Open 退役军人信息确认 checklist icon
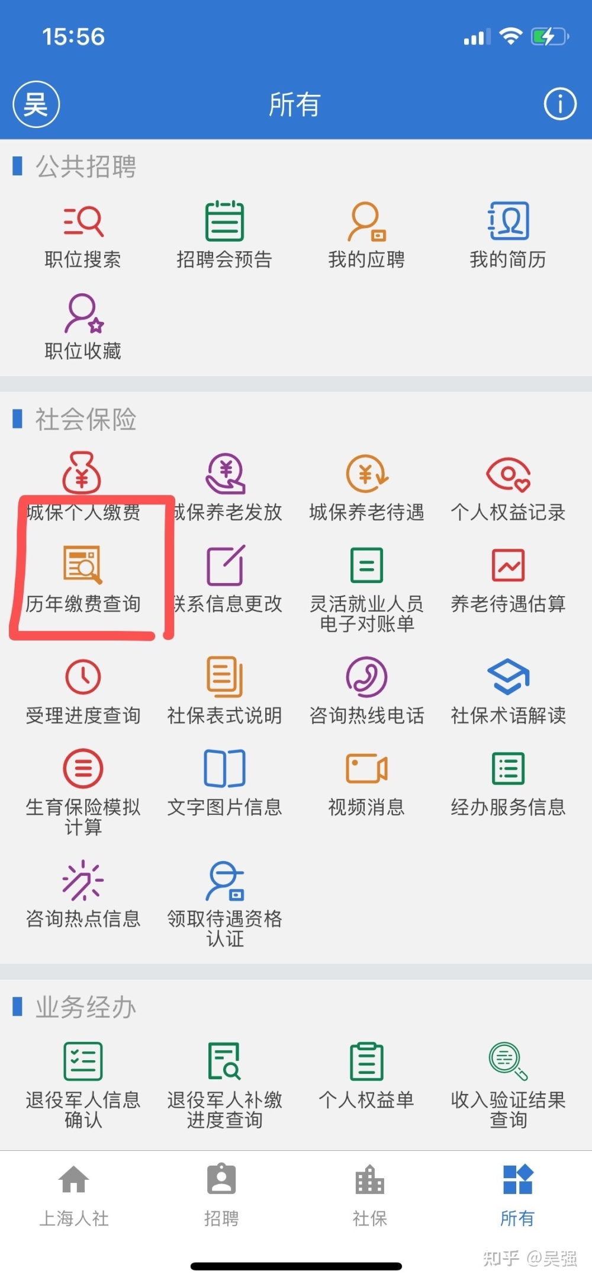This screenshot has width=592, height=1283. [x=83, y=1061]
